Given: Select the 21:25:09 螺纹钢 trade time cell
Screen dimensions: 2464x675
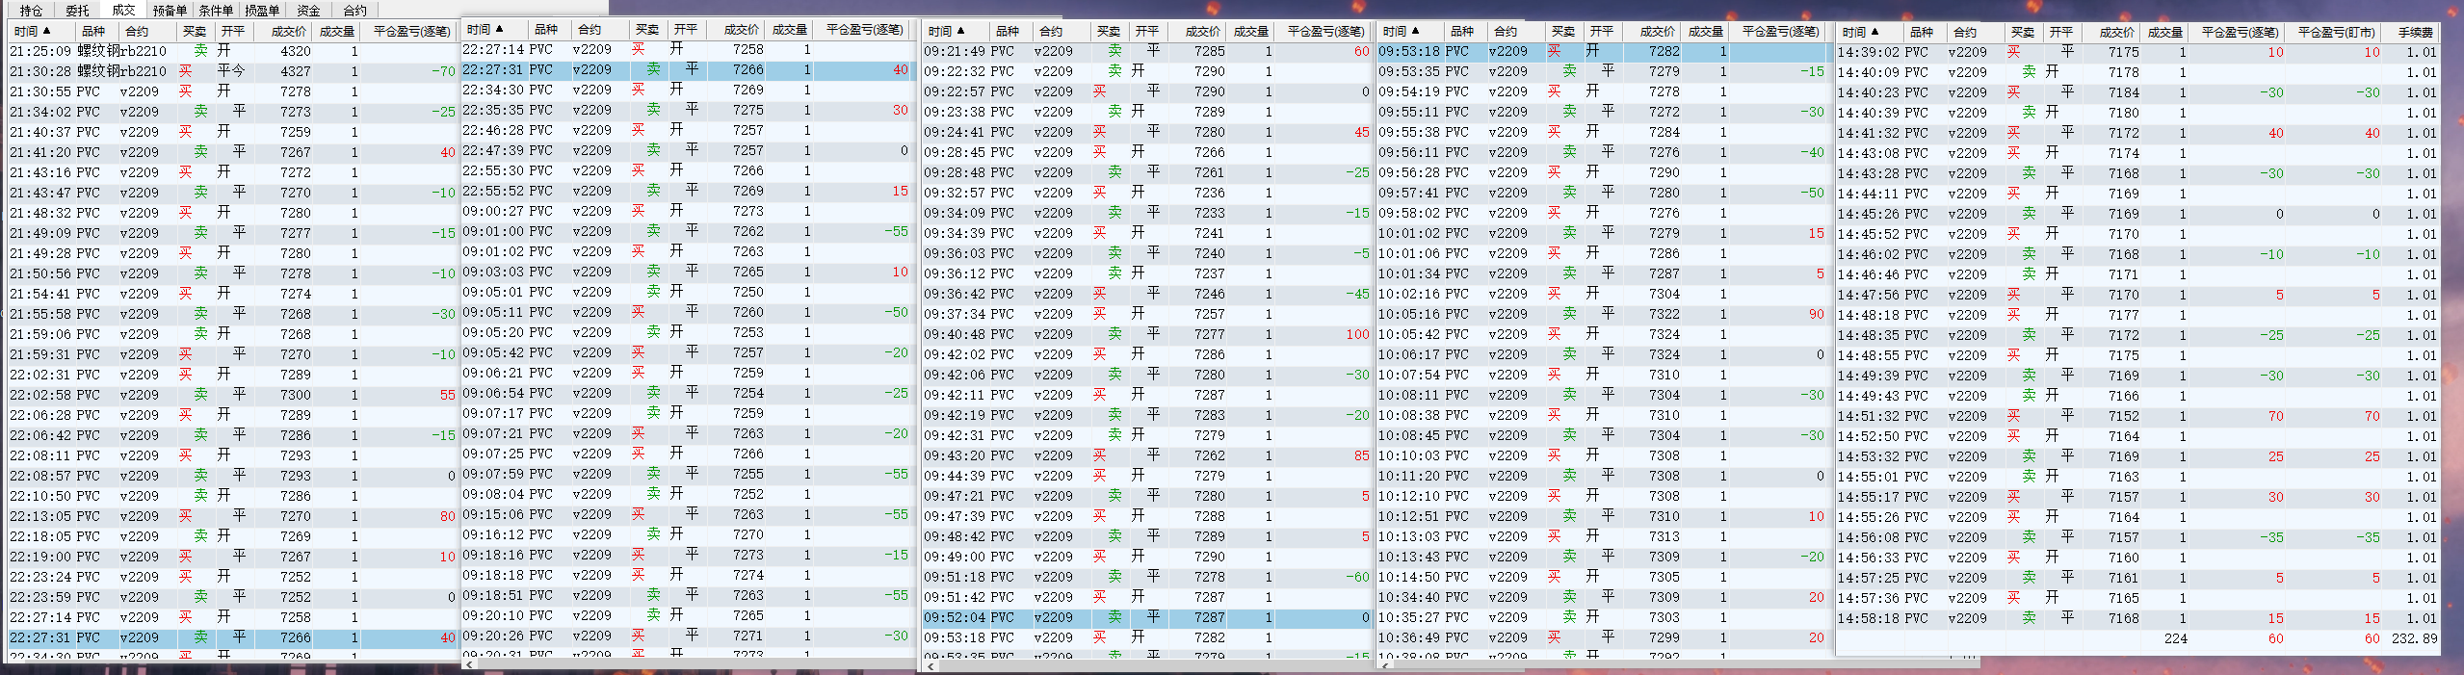Looking at the screenshot, I should (40, 51).
